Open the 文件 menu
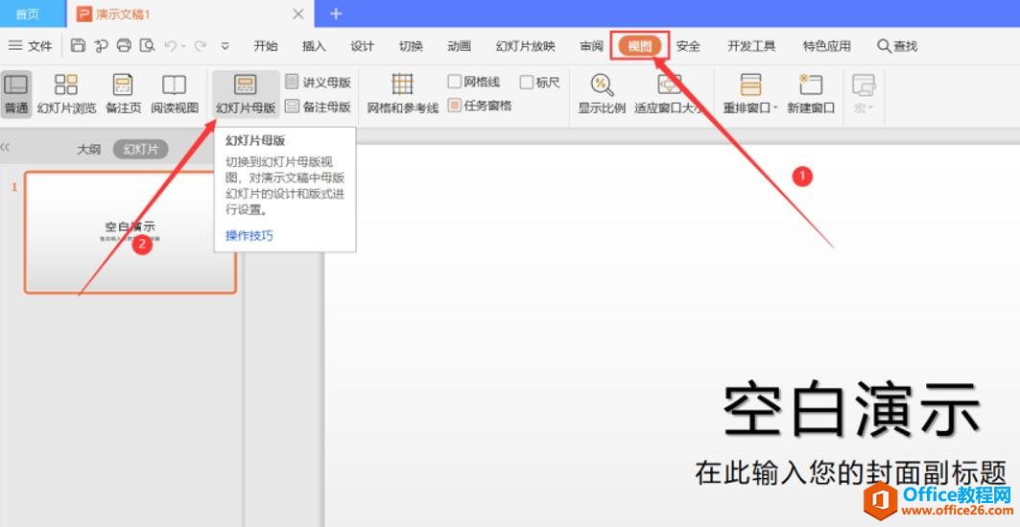Image resolution: width=1020 pixels, height=527 pixels. click(30, 45)
